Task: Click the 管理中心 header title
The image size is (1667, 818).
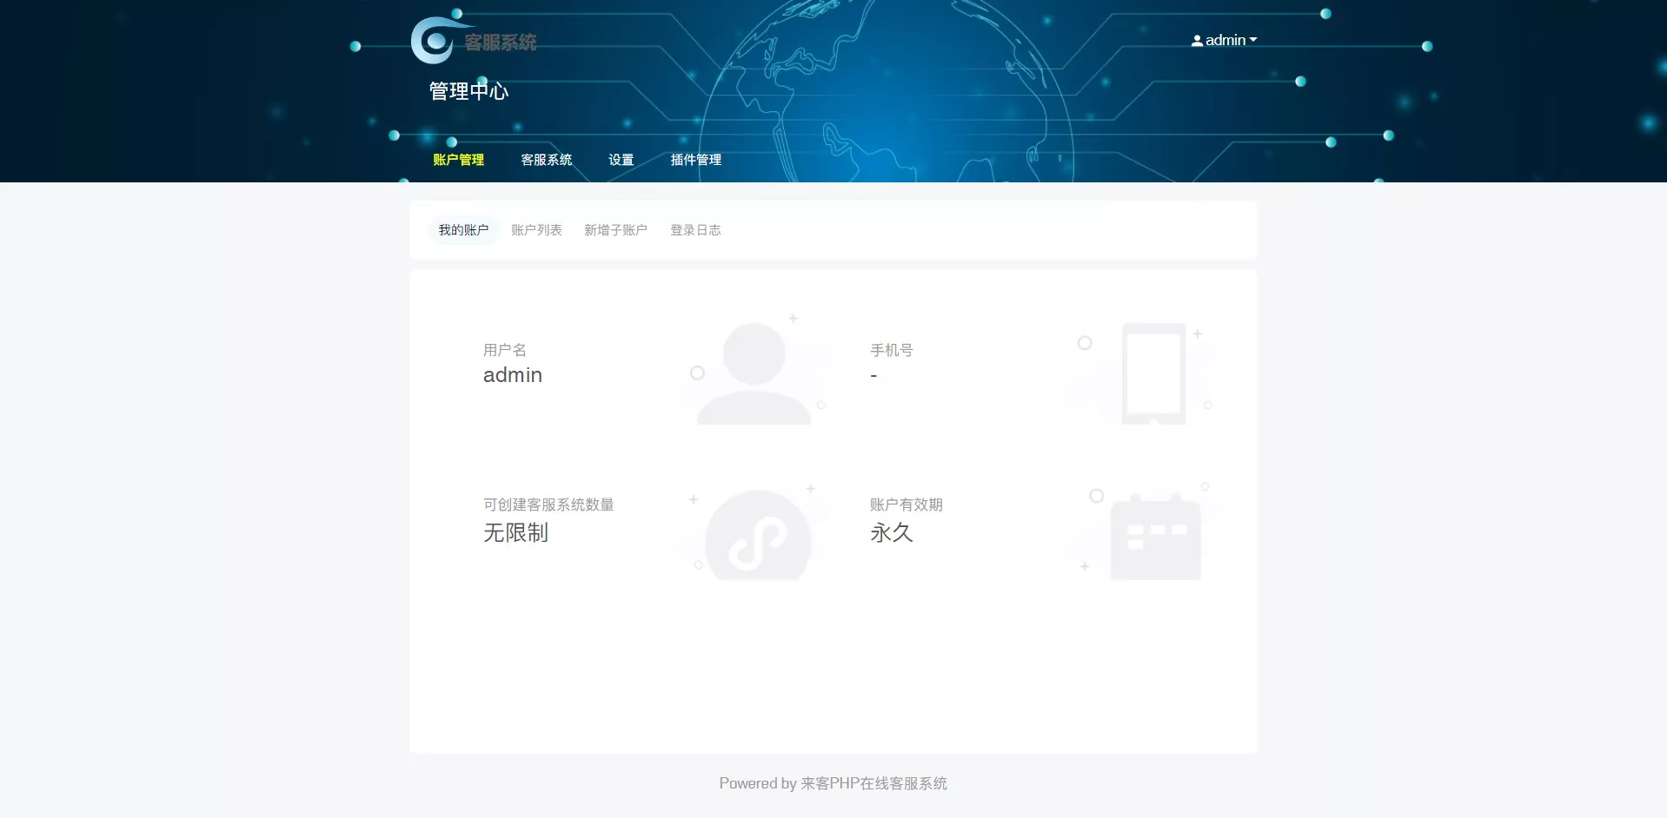Action: click(x=468, y=91)
